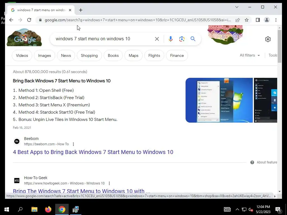Image resolution: width=287 pixels, height=215 pixels.
Task: Click the page vertical scrollbar thumb
Action: [279, 46]
